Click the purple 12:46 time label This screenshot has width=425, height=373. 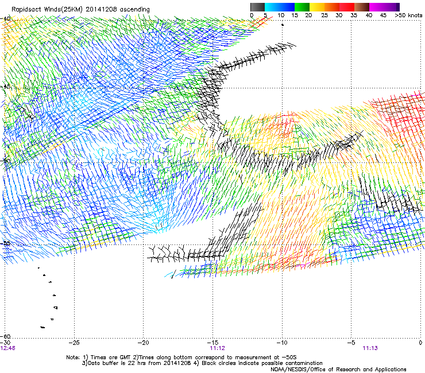8,348
